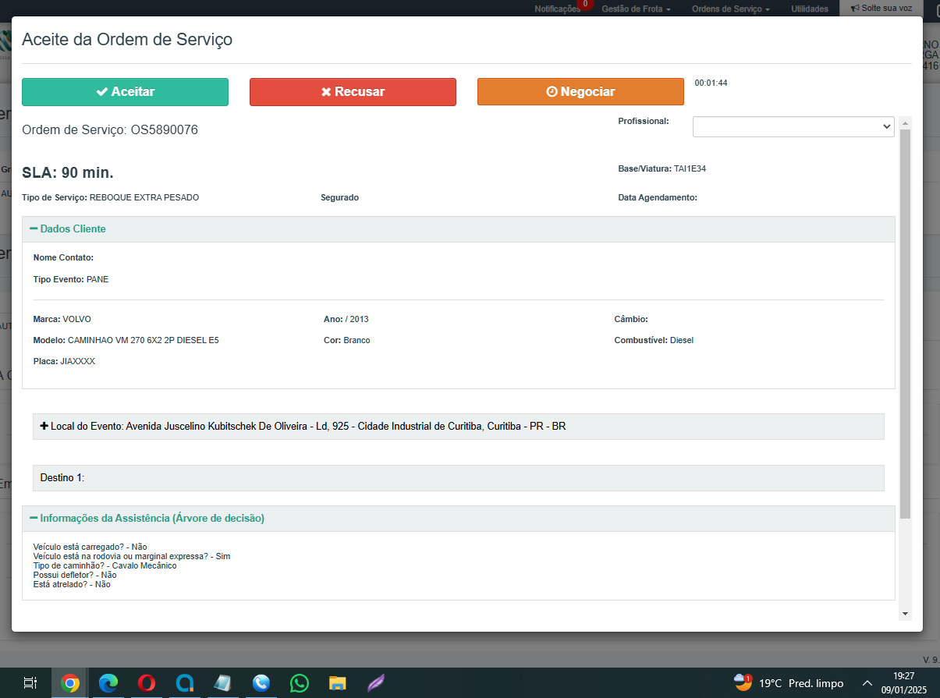Open Google Chrome from taskbar
This screenshot has height=698, width=940.
click(70, 683)
